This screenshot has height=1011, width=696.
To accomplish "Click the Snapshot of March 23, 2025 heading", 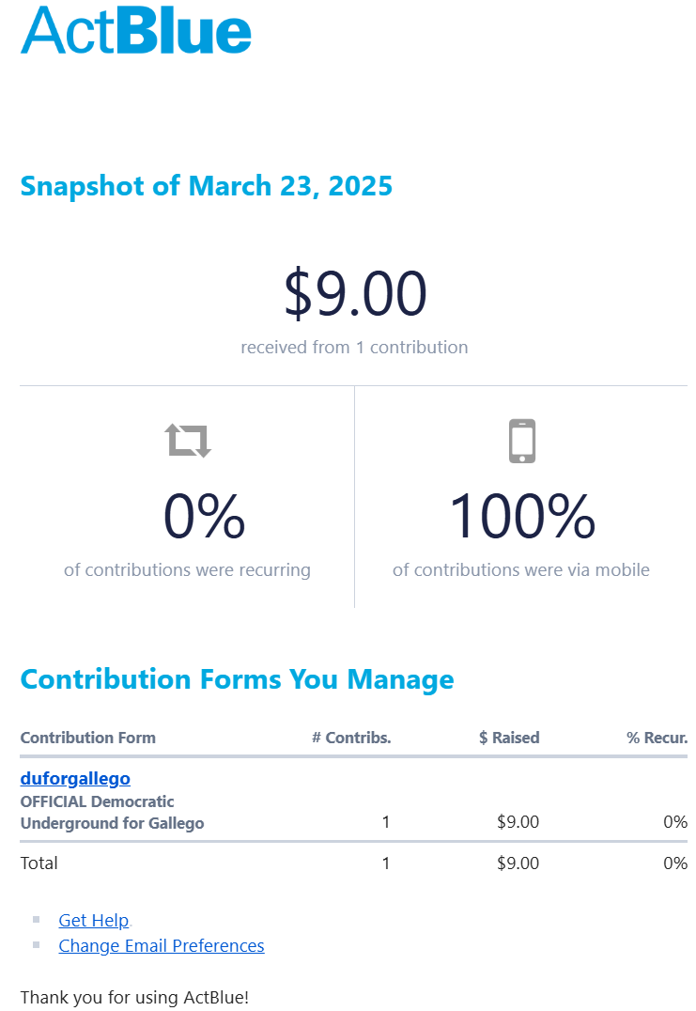I will click(x=206, y=186).
